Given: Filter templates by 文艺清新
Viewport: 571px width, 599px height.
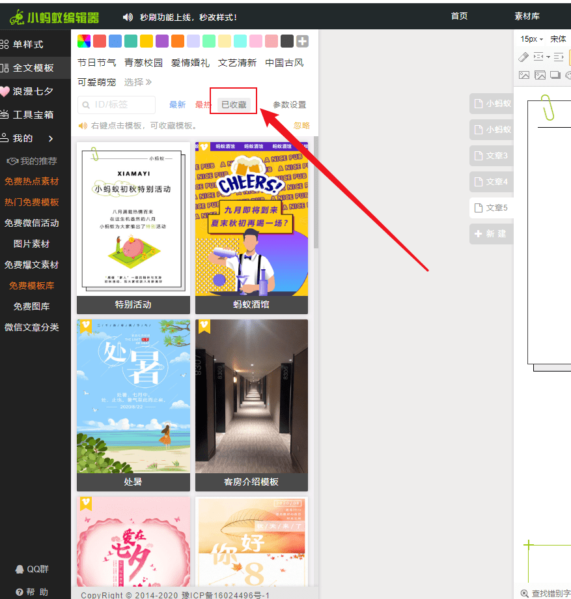Looking at the screenshot, I should [x=237, y=63].
